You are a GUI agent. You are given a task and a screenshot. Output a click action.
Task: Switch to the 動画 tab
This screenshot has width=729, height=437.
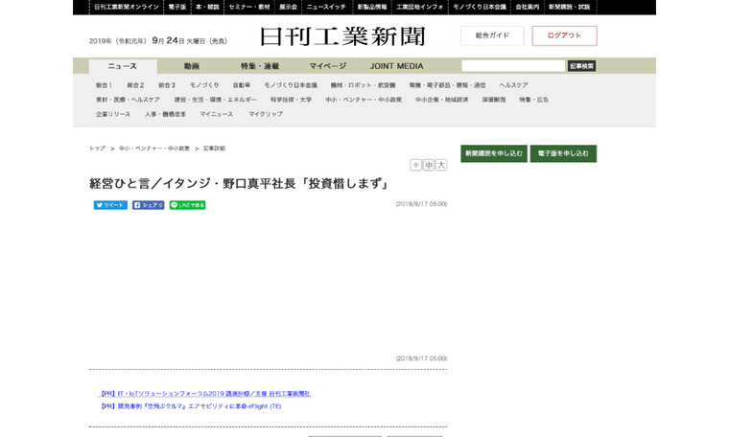click(192, 66)
